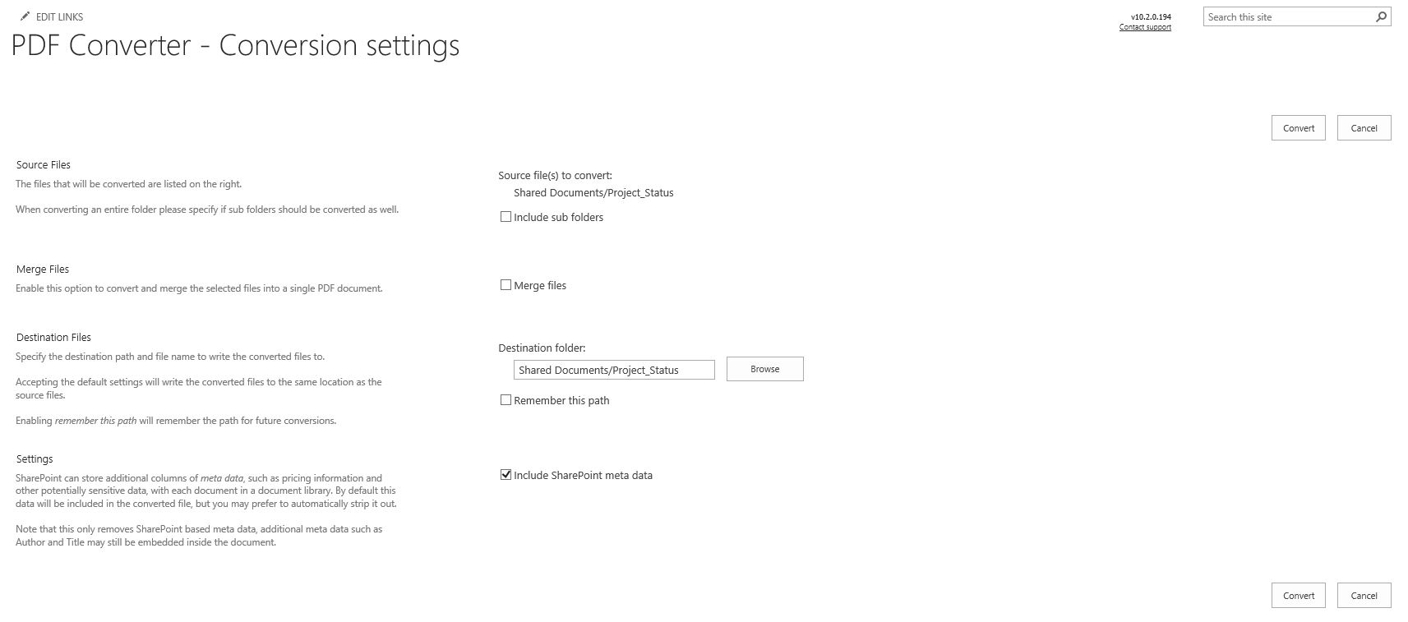1408x622 pixels.
Task: Click the bottom Cancel button
Action: click(x=1363, y=595)
